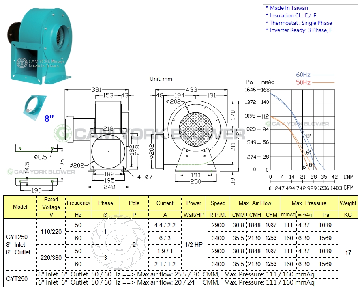
Task: Click the 4-ø7 hole callout
Action: pyautogui.click(x=145, y=177)
